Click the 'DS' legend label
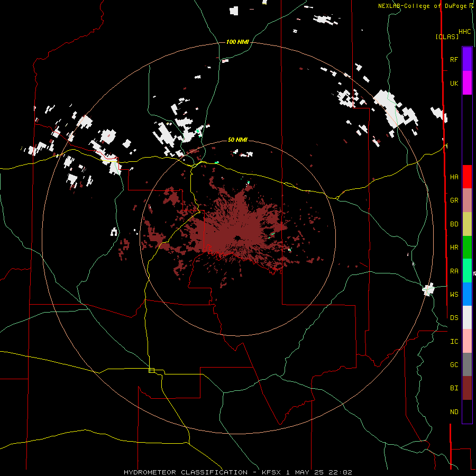 click(454, 318)
